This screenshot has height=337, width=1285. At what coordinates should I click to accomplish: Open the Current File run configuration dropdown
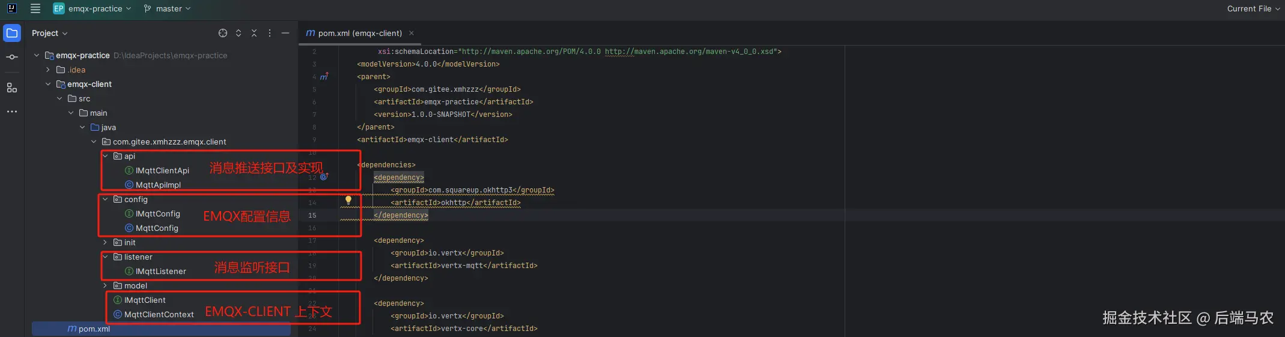pos(1253,8)
